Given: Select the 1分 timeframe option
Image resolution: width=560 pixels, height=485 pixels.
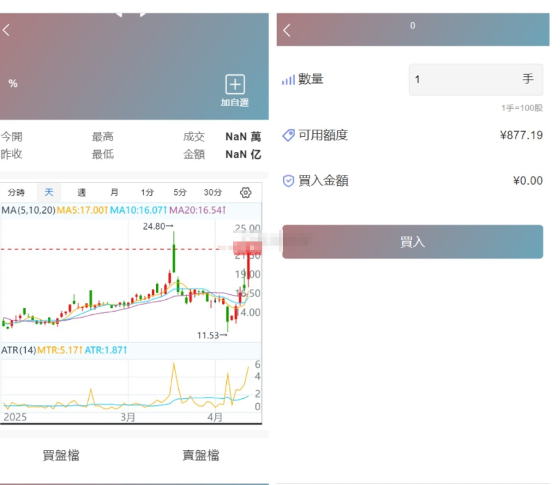Looking at the screenshot, I should [x=149, y=192].
